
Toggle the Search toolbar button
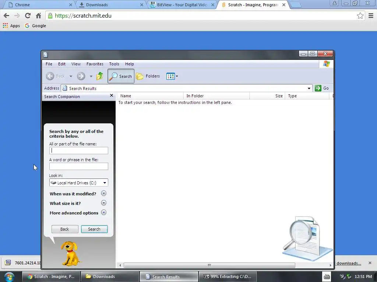click(x=121, y=76)
